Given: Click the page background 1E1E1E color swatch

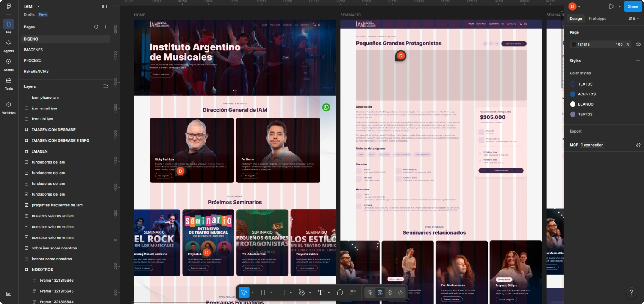Looking at the screenshot, I should coord(574,44).
